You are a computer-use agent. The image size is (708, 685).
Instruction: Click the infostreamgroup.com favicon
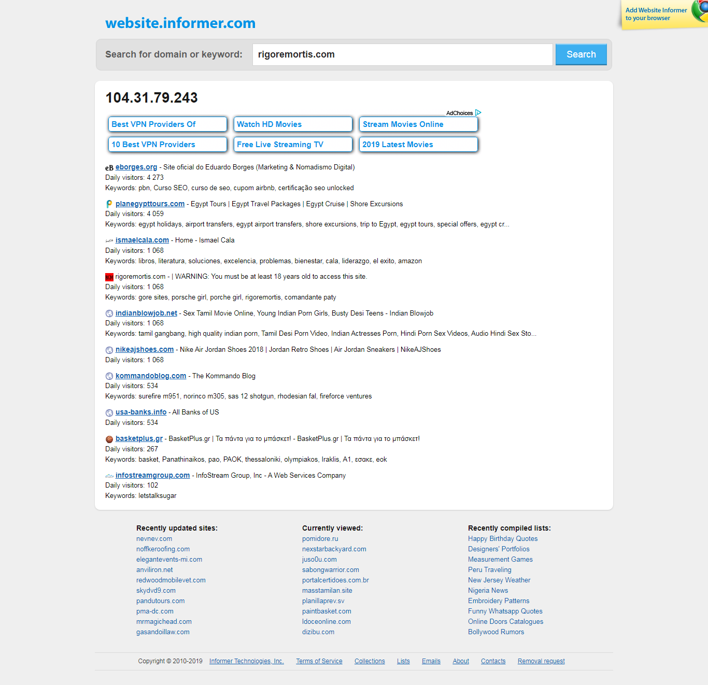[x=109, y=476]
